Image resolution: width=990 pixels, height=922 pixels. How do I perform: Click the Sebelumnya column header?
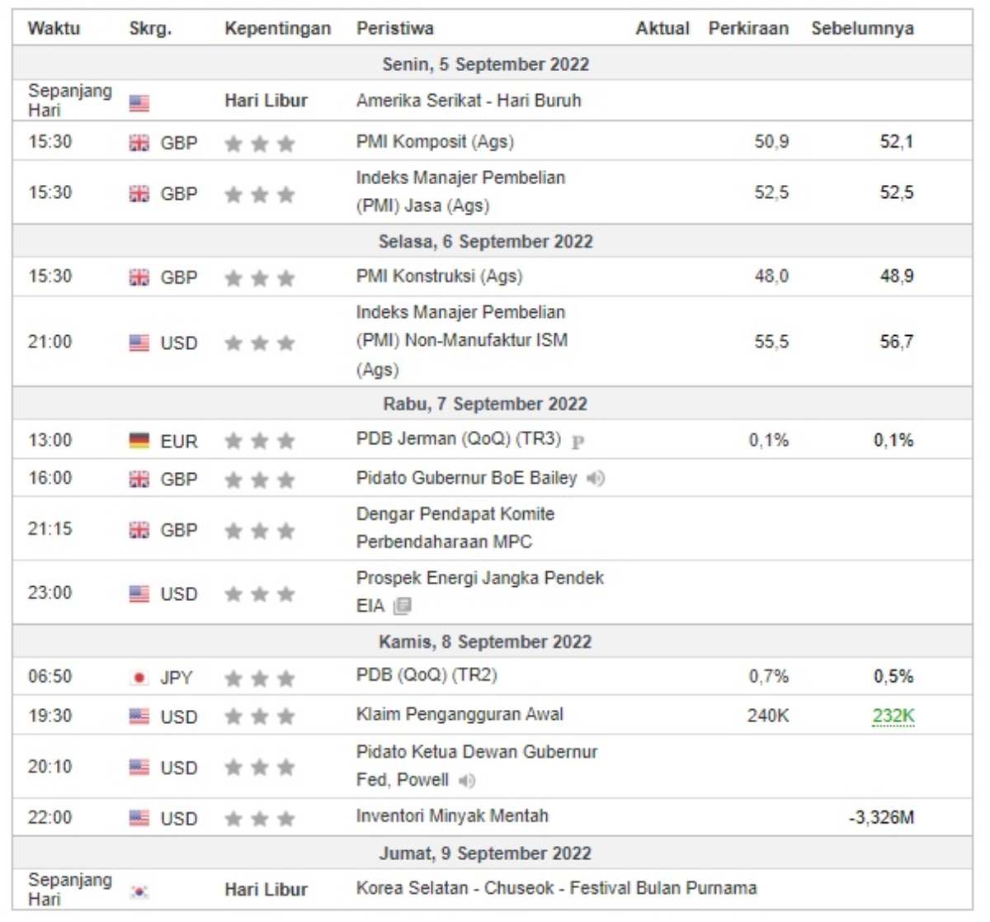point(862,29)
